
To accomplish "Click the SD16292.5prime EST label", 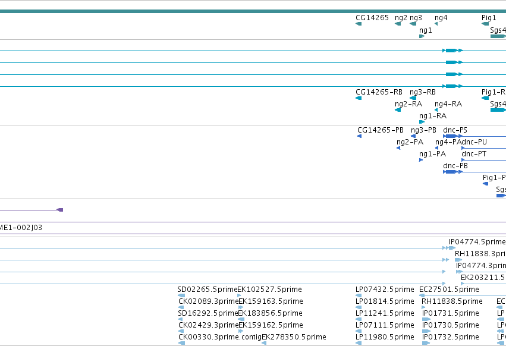I will click(208, 313).
